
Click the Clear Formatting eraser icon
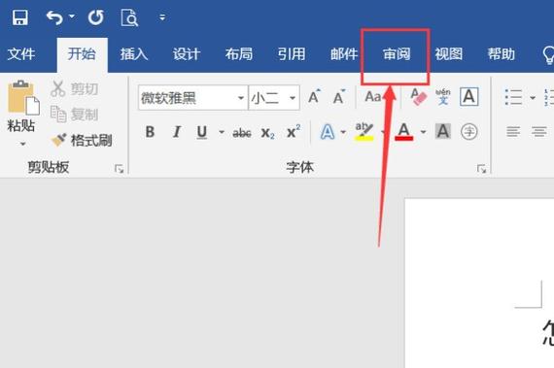418,96
